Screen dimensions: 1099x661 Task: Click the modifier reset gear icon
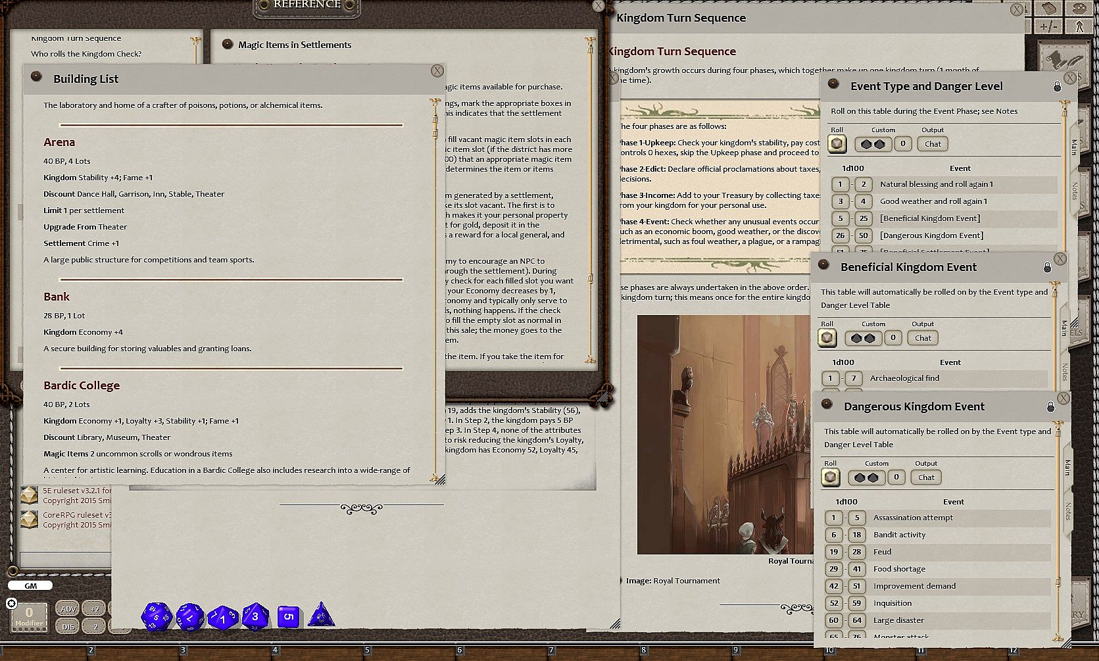coord(11,603)
